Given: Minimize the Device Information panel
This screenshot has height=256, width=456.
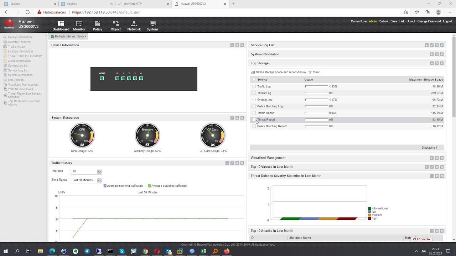Looking at the screenshot, I should click(x=232, y=46).
